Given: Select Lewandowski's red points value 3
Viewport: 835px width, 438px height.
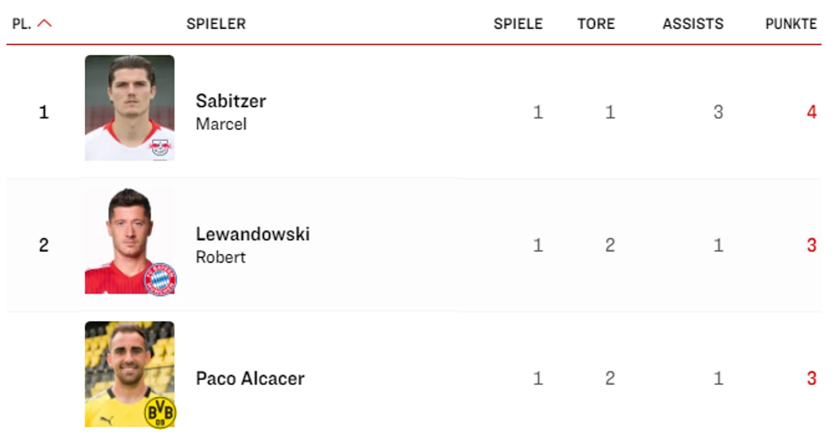Looking at the screenshot, I should click(811, 245).
